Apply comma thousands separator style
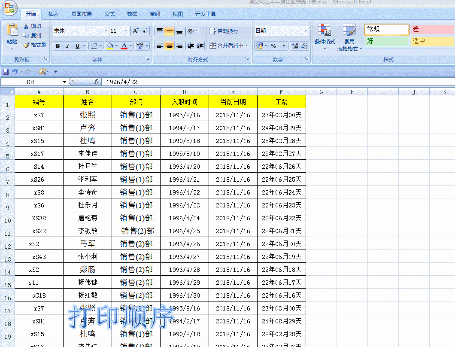455x347 pixels. pos(283,46)
